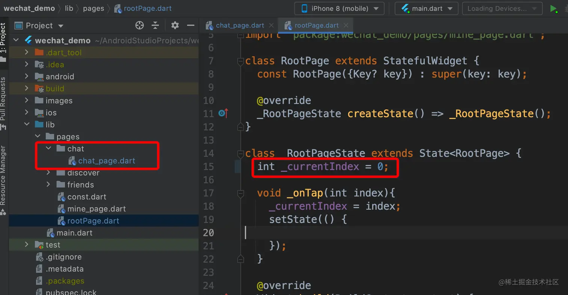Select mine_page.dart in the project tree

tap(92, 209)
